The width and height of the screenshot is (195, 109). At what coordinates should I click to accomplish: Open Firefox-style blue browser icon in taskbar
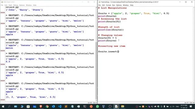coord(53,106)
